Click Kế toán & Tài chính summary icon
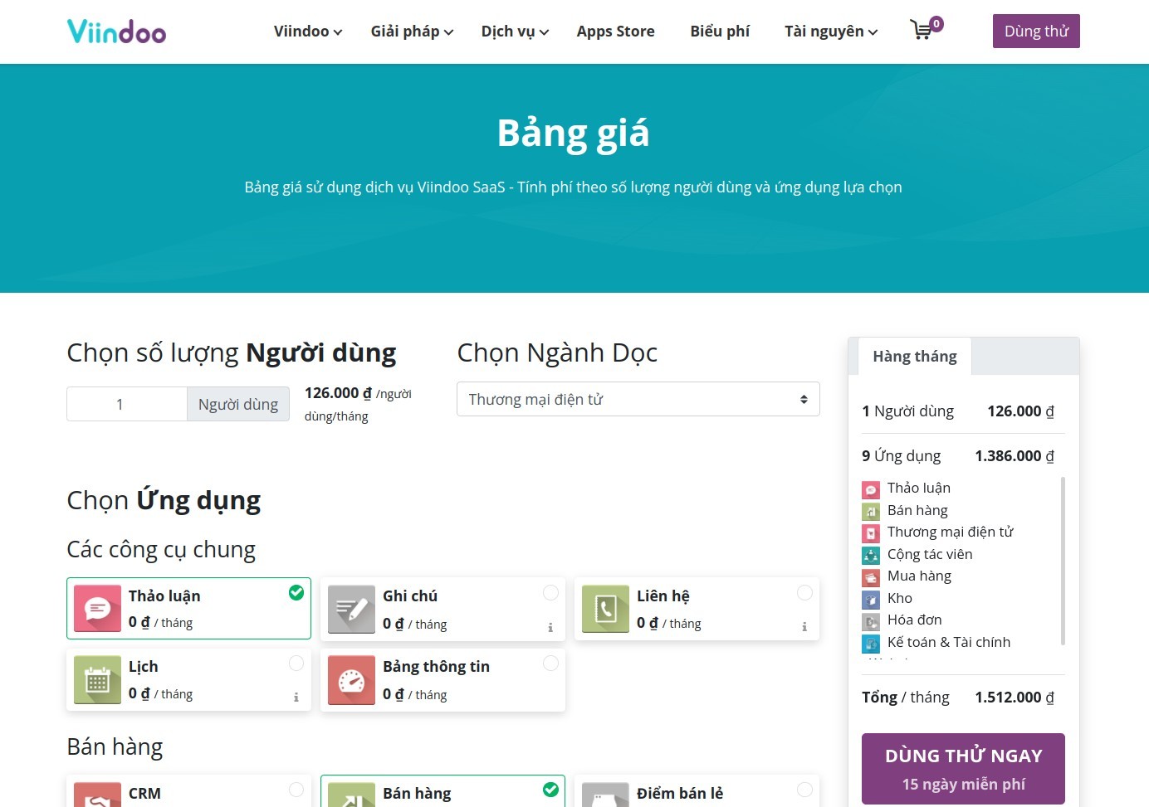Viewport: 1149px width, 807px height. (871, 643)
